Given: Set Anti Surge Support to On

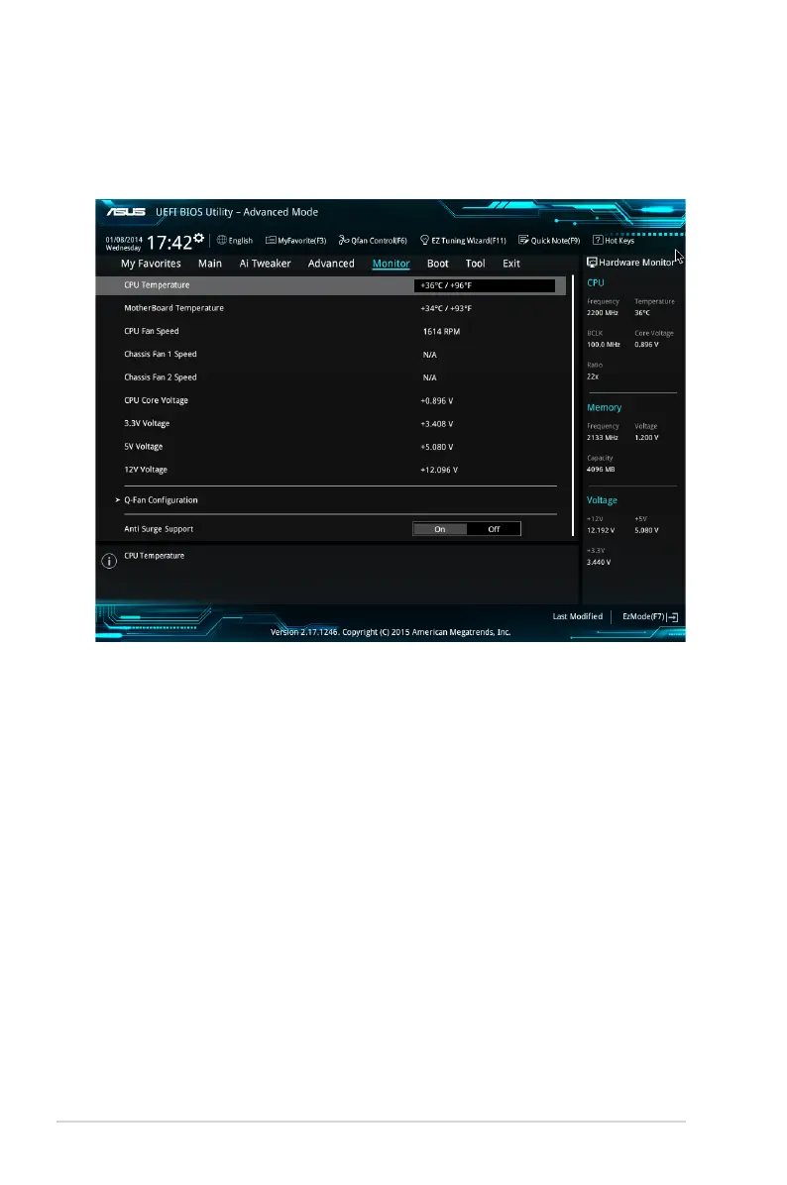Looking at the screenshot, I should [x=440, y=529].
